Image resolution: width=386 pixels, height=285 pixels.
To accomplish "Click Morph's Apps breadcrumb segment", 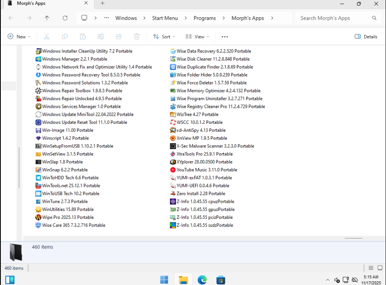I will 248,18.
